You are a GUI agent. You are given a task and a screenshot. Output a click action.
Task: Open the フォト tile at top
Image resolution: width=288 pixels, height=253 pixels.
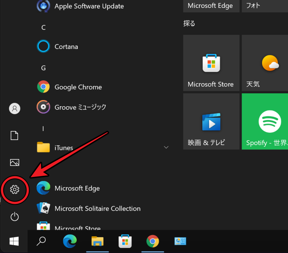coord(265,6)
